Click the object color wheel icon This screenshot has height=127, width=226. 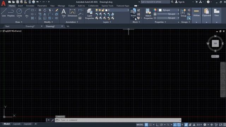[x=155, y=10]
